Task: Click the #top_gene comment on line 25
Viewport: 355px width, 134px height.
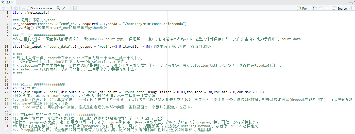Action: click(x=41, y=103)
